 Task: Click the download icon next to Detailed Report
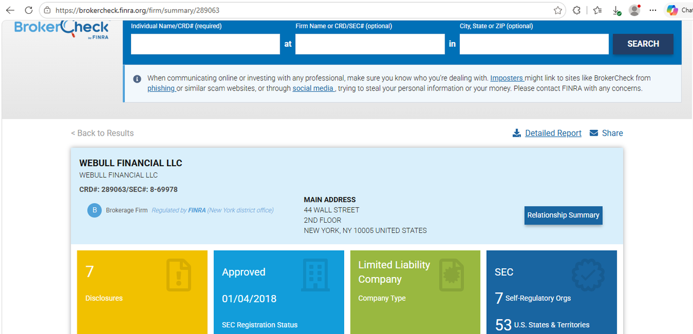coord(517,133)
